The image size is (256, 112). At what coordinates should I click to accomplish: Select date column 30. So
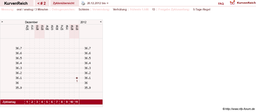[77, 28]
